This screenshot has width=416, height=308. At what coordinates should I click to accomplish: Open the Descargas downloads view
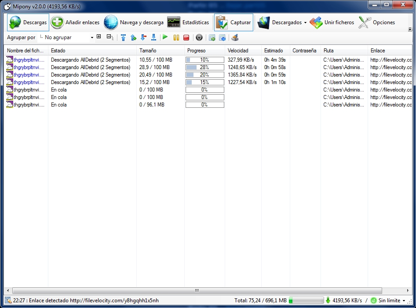coord(28,22)
